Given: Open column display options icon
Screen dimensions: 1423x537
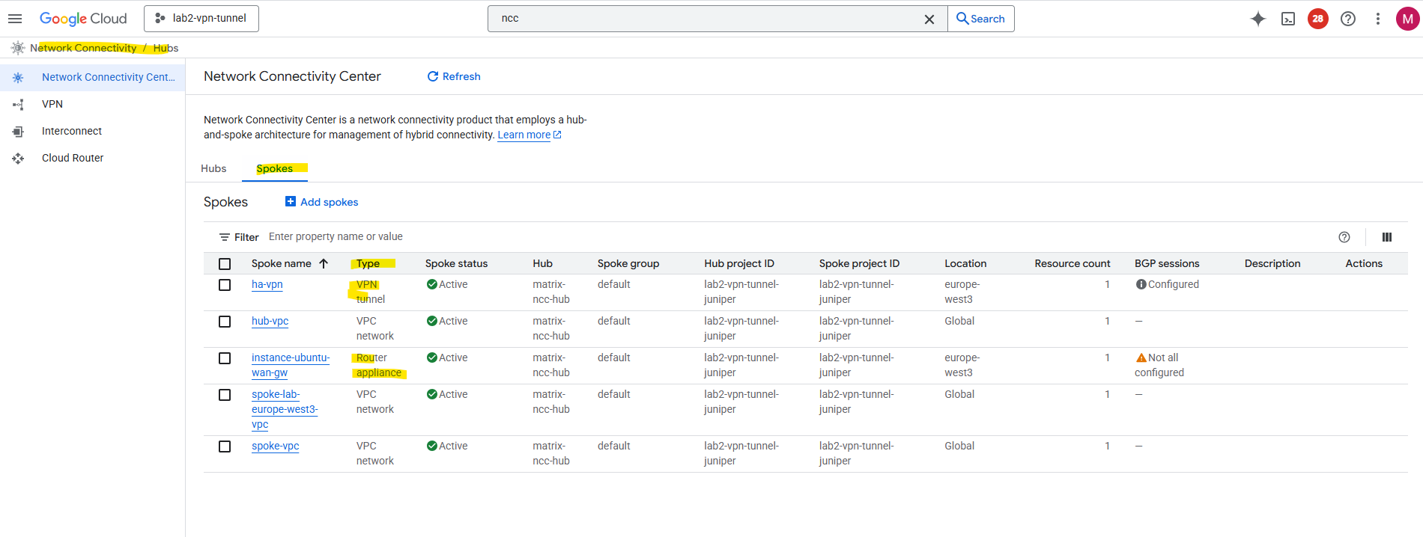Looking at the screenshot, I should coord(1387,237).
